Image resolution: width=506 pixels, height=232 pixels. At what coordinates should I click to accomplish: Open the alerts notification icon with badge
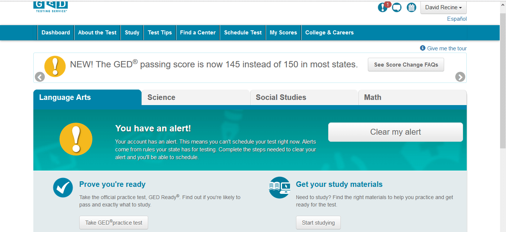(x=383, y=7)
